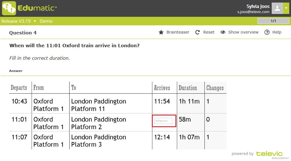Click the Reset circular arrow icon
Screen dimensions: 291x161
(x=198, y=32)
